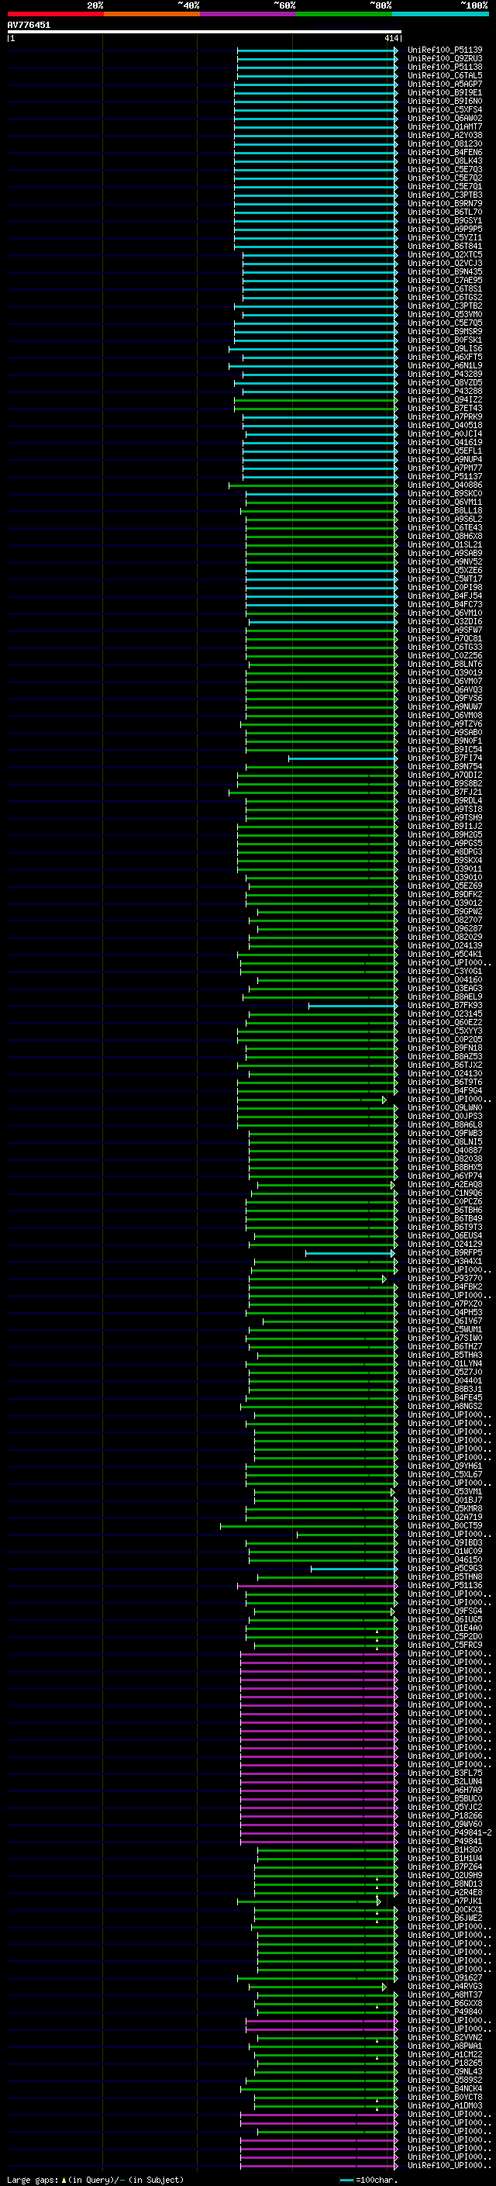496x2186 pixels.
Task: Select the AV776451 query label
Action: click(x=29, y=26)
